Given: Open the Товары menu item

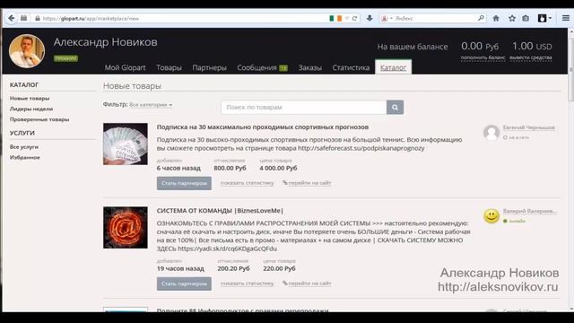Looking at the screenshot, I should pos(169,68).
